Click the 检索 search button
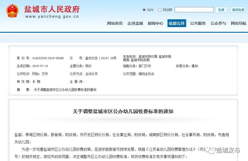The height and width of the screenshot is (161, 248). (221, 10)
